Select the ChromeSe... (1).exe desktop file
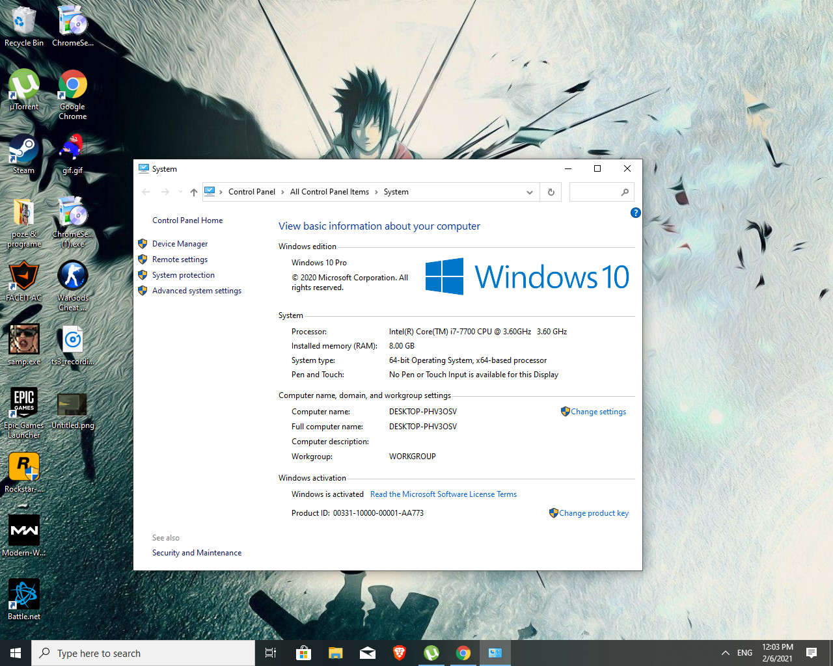The image size is (833, 666). click(73, 222)
